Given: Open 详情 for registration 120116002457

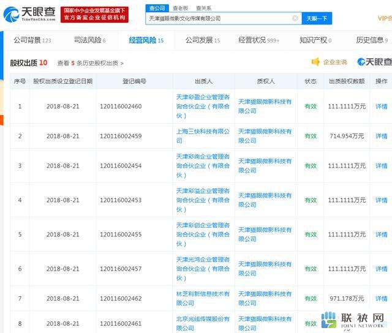Looking at the screenshot, I should tap(381, 269).
